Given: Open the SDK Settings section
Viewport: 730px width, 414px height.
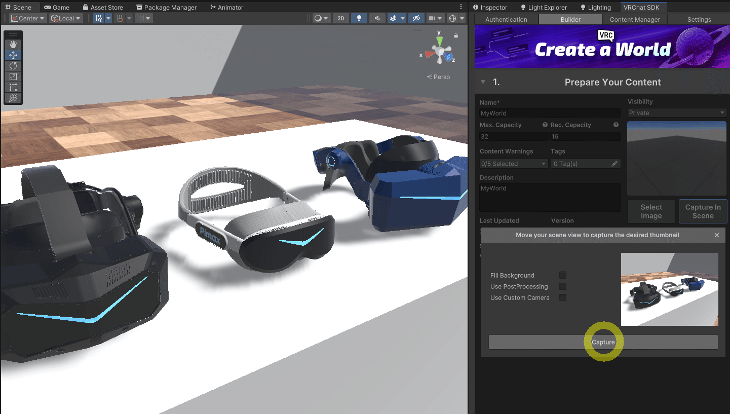Looking at the screenshot, I should click(x=699, y=19).
